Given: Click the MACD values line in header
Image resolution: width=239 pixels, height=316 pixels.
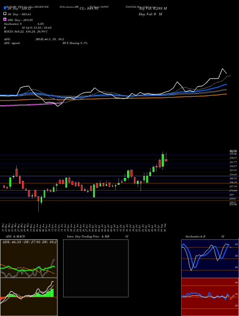Looking at the screenshot, I should coord(26,32).
